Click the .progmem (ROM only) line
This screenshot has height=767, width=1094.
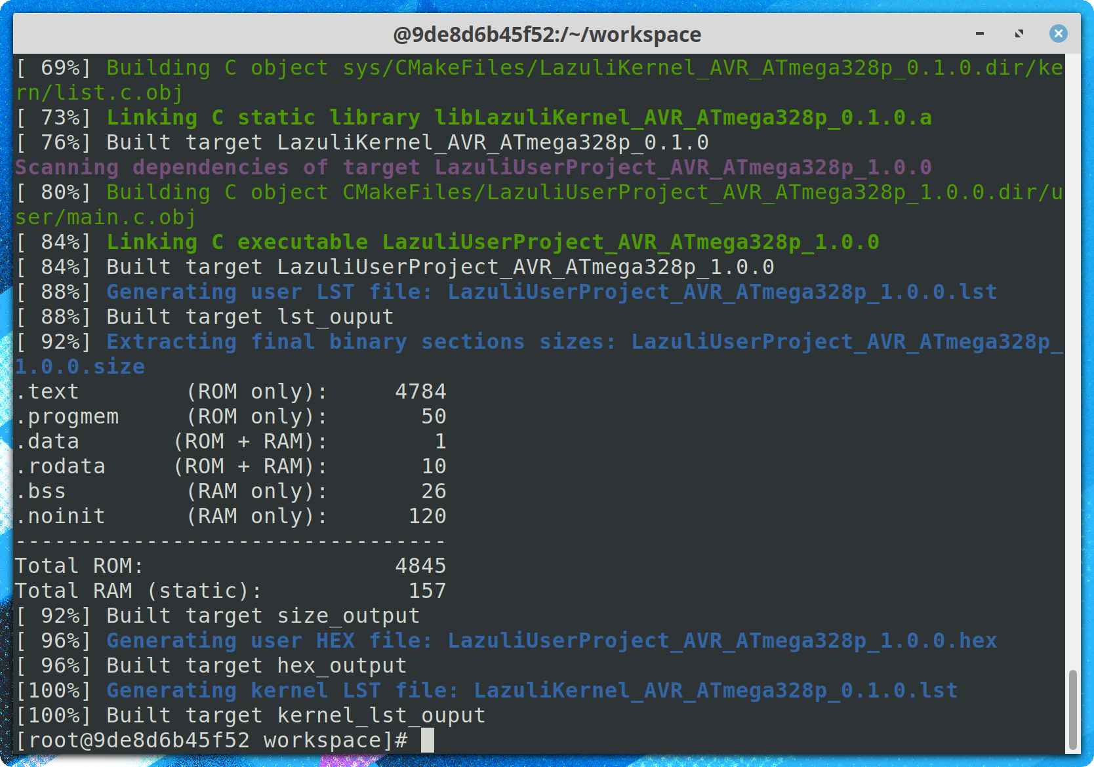tap(230, 416)
